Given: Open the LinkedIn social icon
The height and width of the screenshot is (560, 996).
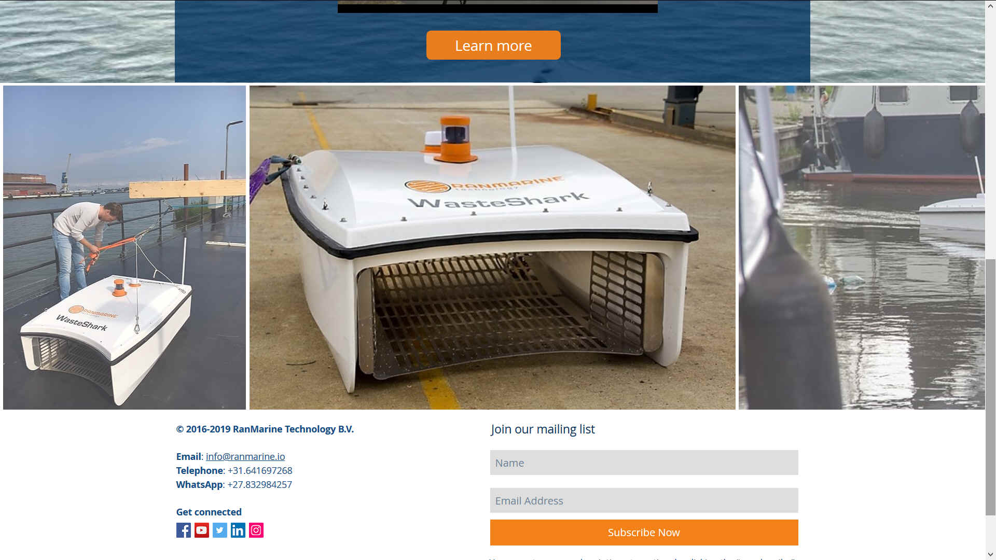Looking at the screenshot, I should (x=238, y=530).
